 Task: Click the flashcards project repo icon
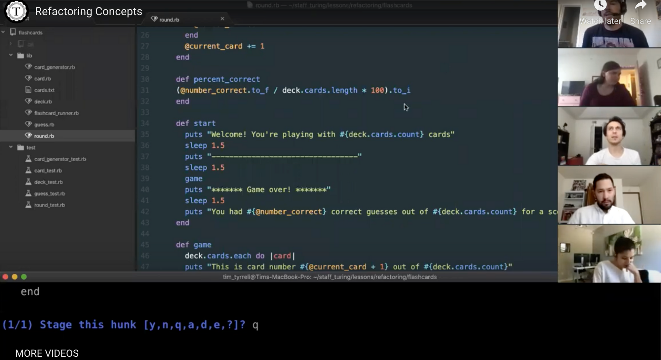(x=13, y=32)
